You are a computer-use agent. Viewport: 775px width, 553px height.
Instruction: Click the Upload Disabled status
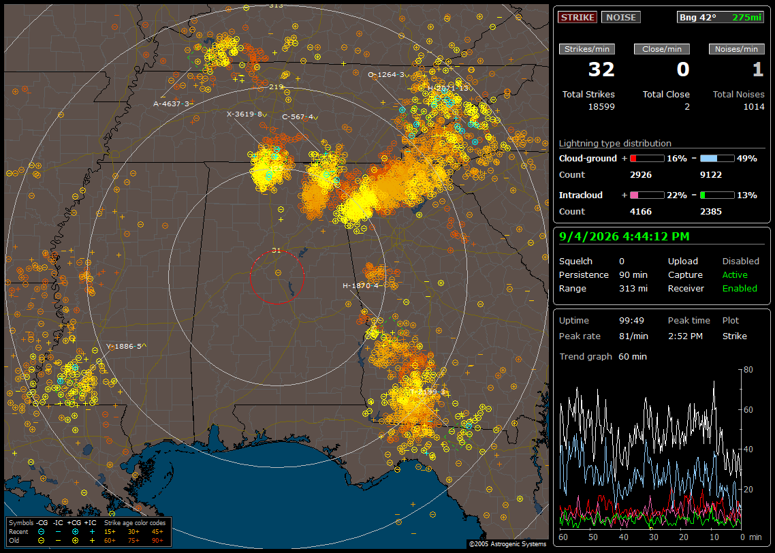(x=740, y=261)
